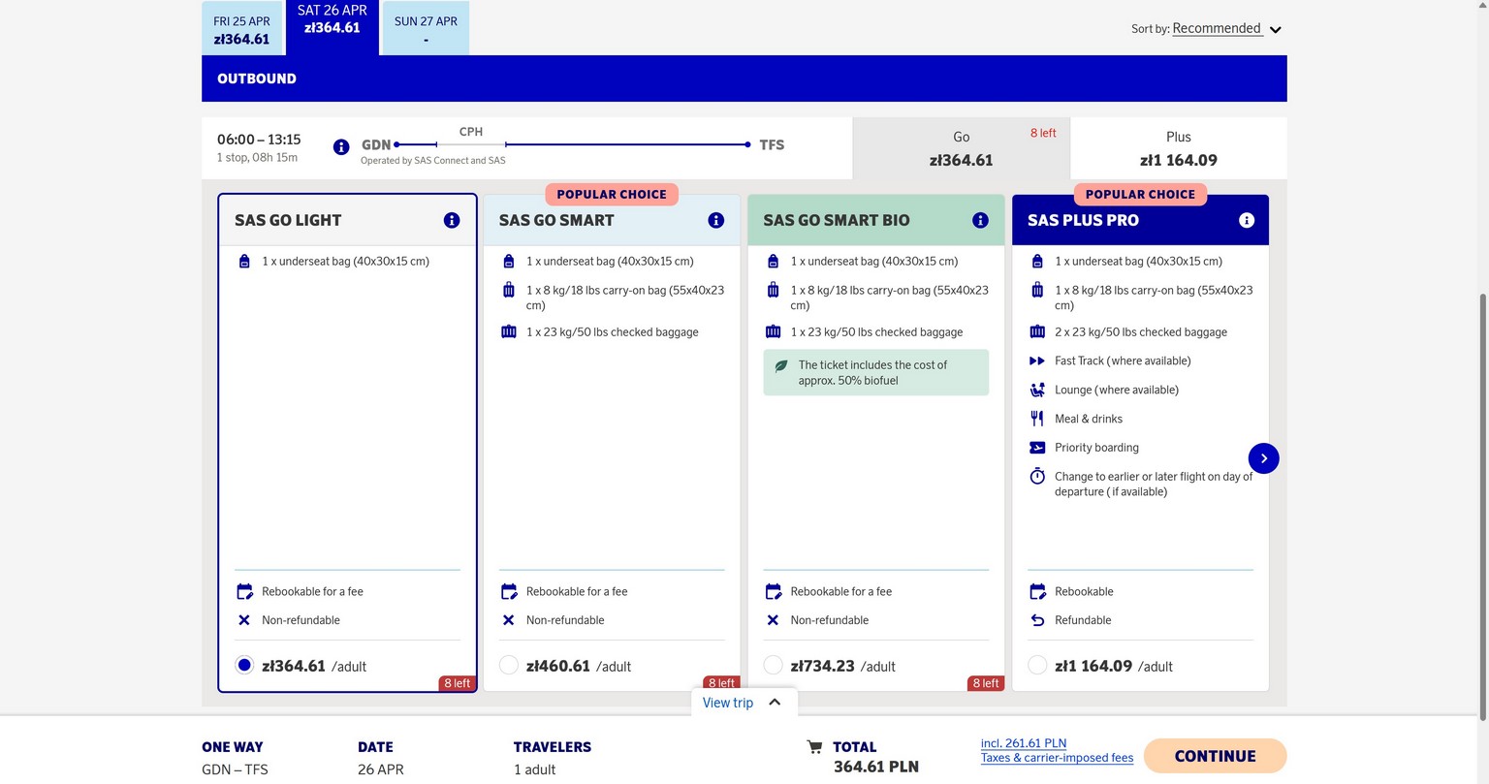Open Taxes & carrier-imposed fees link

coord(1057,758)
